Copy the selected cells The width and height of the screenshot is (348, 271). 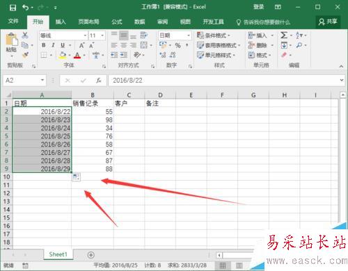tap(25, 45)
